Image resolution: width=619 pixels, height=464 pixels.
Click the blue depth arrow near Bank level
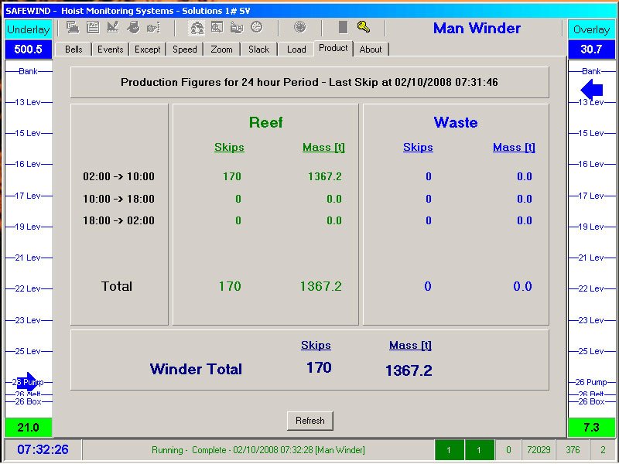tap(590, 90)
